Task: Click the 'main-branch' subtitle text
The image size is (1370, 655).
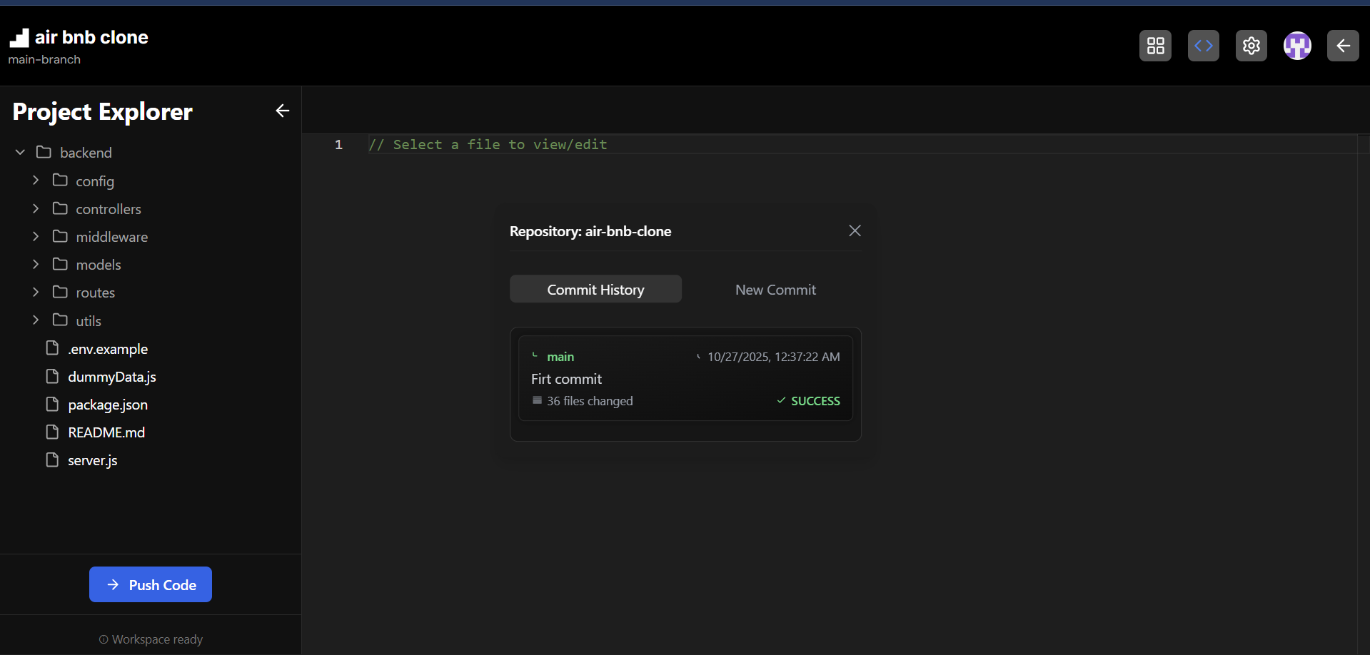Action: [44, 59]
